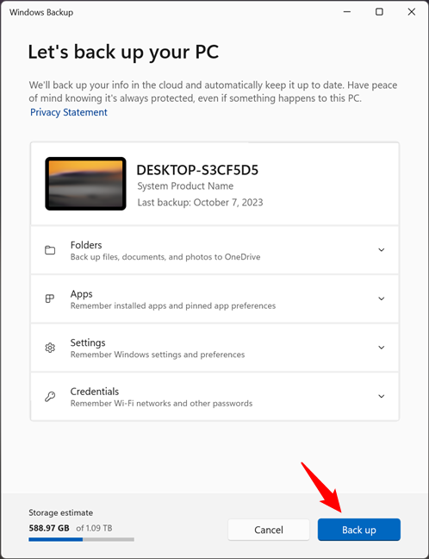Expand the Apps section chevron
Viewport: 429px width, 559px height.
tap(382, 298)
